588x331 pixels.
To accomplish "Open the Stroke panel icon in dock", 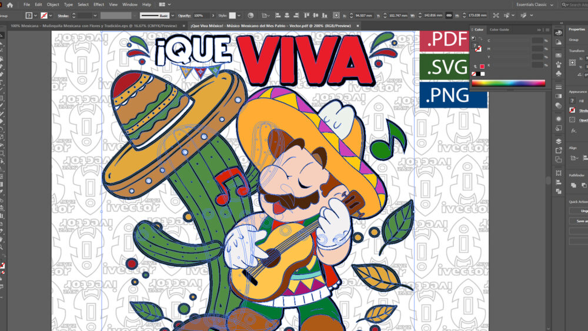I will click(559, 87).
